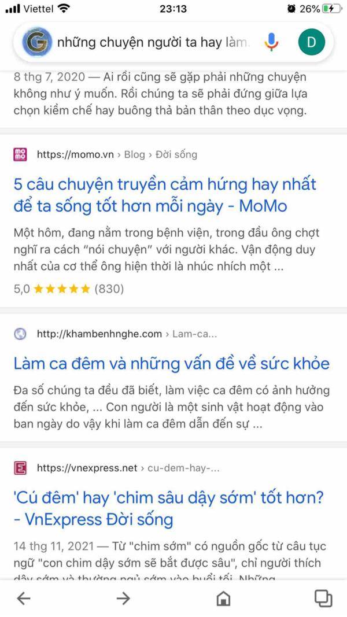Image resolution: width=347 pixels, height=617 pixels.
Task: Tap the MoMo favicon beside momo.vn
Action: 20,154
